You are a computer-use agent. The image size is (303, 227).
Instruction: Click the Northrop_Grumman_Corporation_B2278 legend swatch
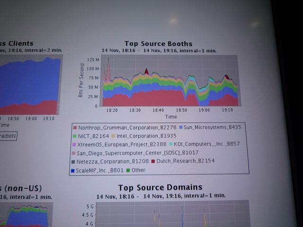pos(75,128)
